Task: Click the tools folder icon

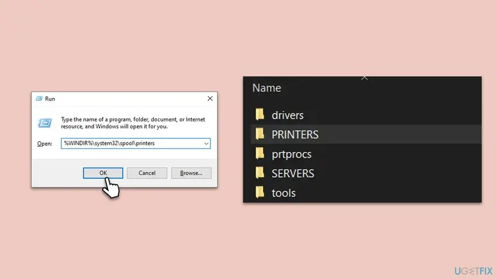Action: pyautogui.click(x=260, y=192)
